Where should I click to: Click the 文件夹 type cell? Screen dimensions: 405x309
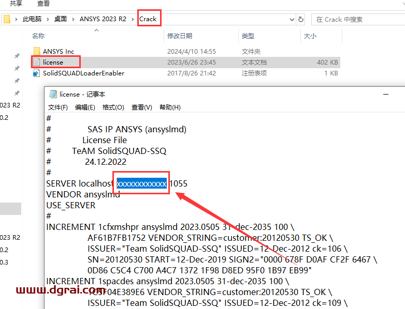tap(251, 52)
